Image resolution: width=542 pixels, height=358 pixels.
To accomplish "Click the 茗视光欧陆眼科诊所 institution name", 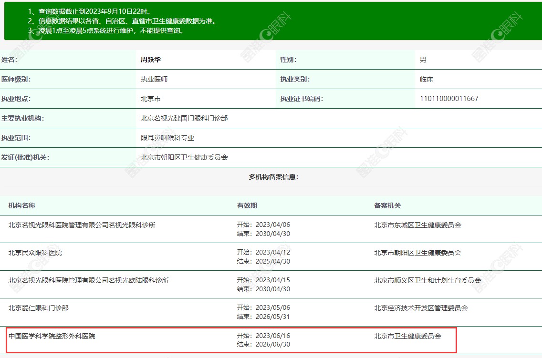I will [x=89, y=280].
